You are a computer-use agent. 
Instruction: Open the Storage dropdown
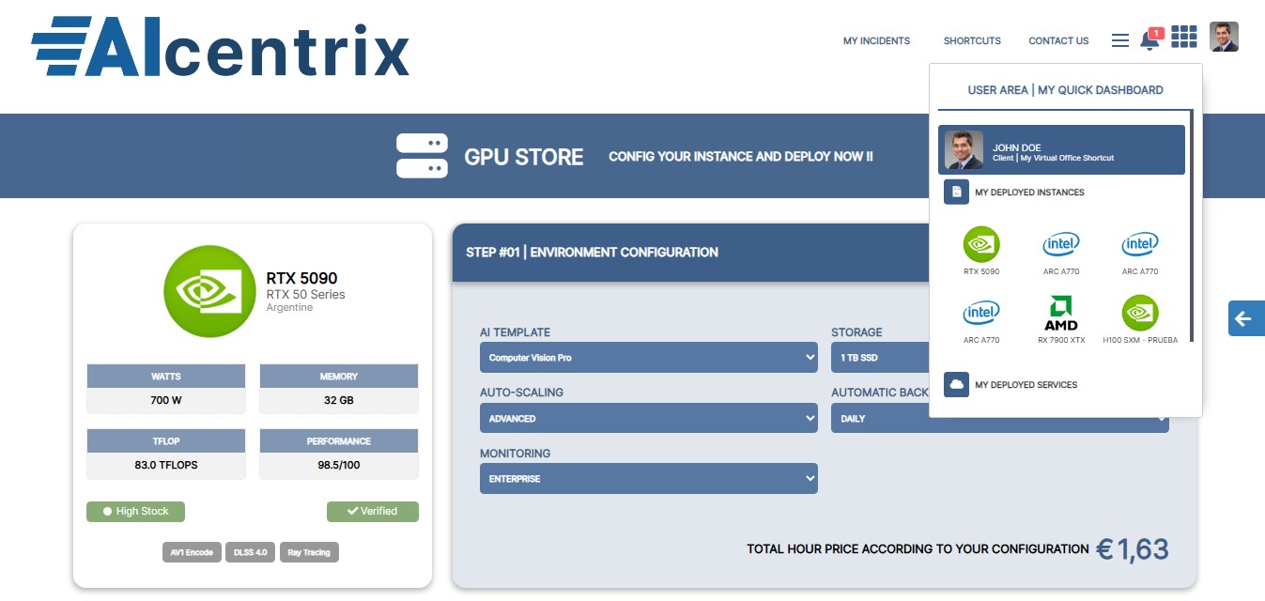[878, 358]
